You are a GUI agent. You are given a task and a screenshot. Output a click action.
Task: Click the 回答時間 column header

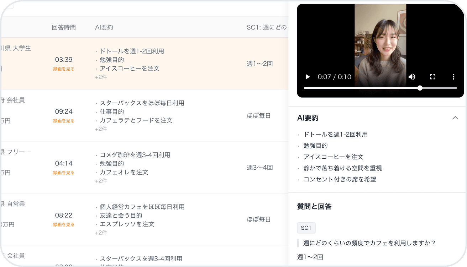pos(64,27)
